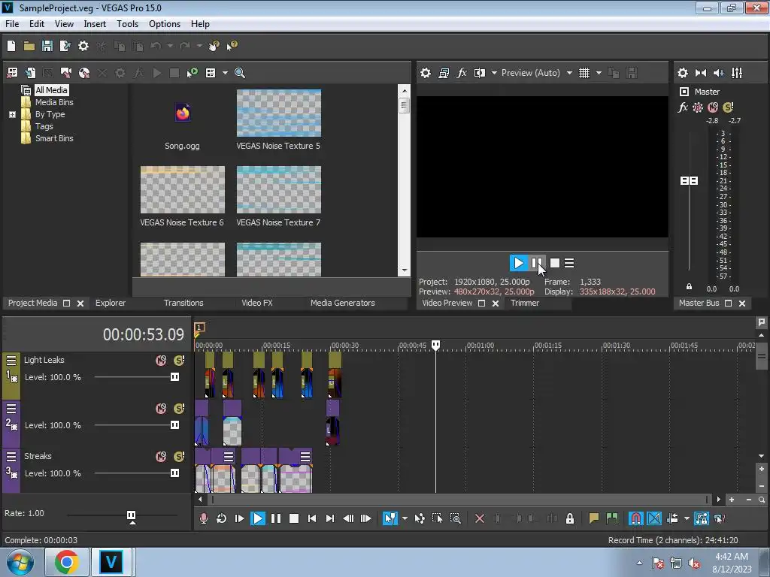Open Normal Edit Tool dropdown arrow

(405, 518)
